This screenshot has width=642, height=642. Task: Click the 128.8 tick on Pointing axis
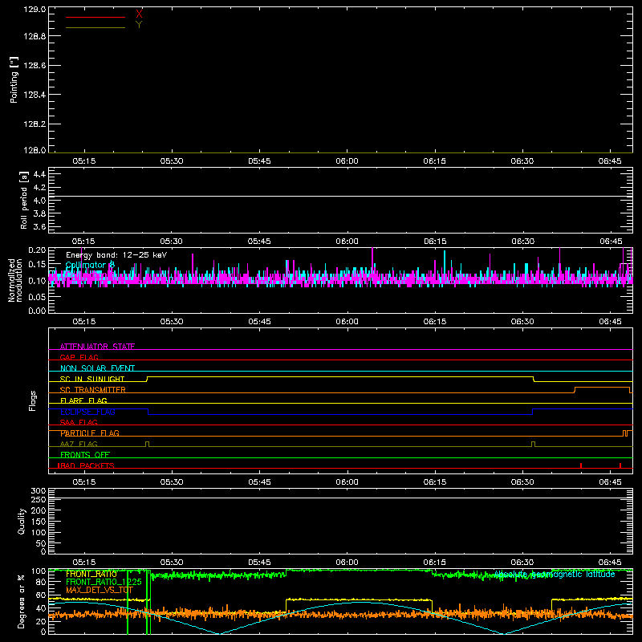click(x=35, y=36)
